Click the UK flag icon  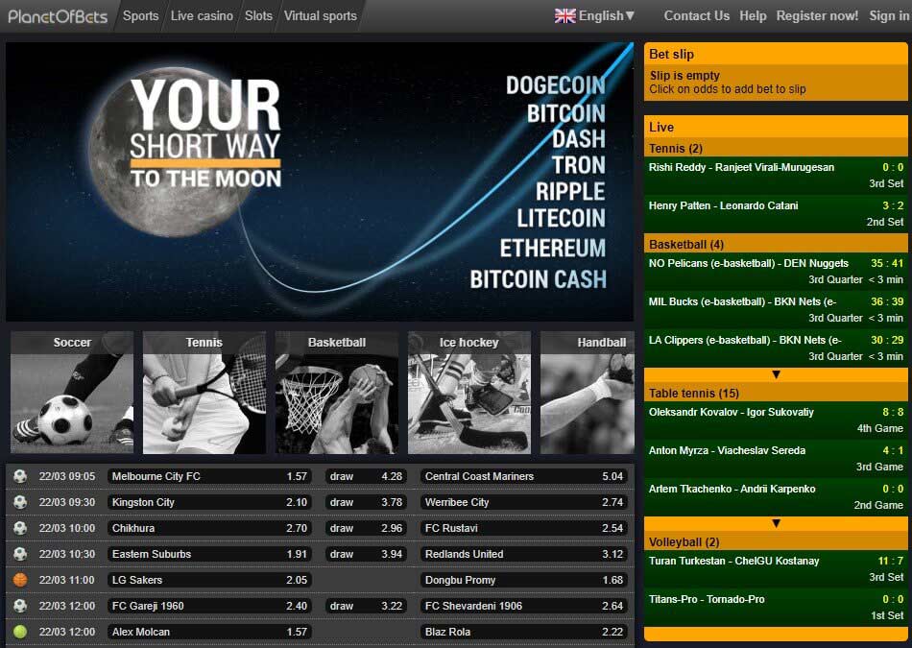point(564,15)
